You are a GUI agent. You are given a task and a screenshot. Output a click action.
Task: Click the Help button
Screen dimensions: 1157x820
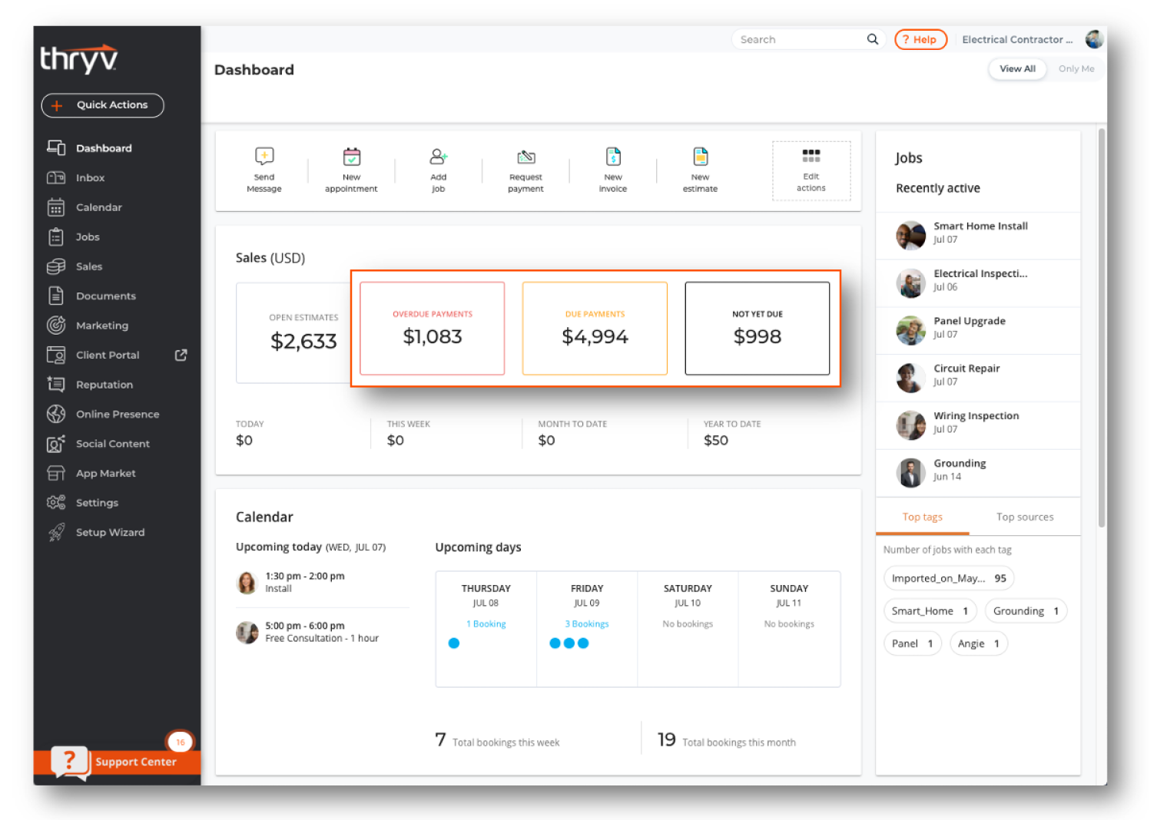click(920, 39)
